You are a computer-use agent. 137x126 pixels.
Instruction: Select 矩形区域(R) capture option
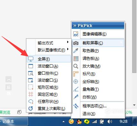[49, 87]
